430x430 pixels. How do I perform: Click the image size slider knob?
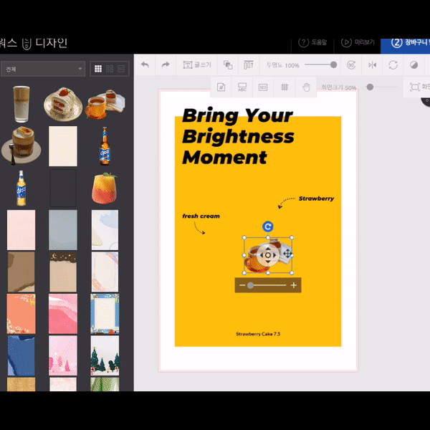250,285
